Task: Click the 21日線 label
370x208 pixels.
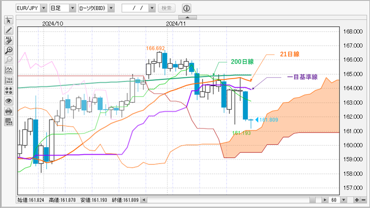Action: click(290, 54)
